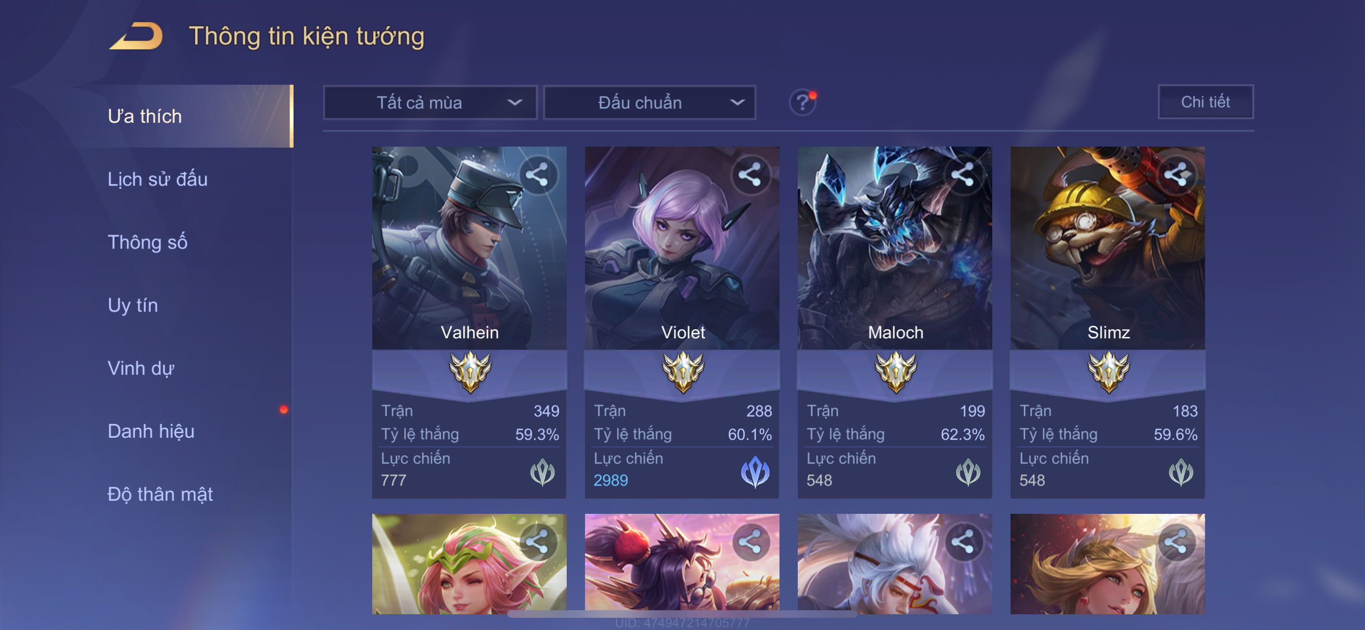Share the Maloch hero card
The width and height of the screenshot is (1365, 630).
pos(963,174)
